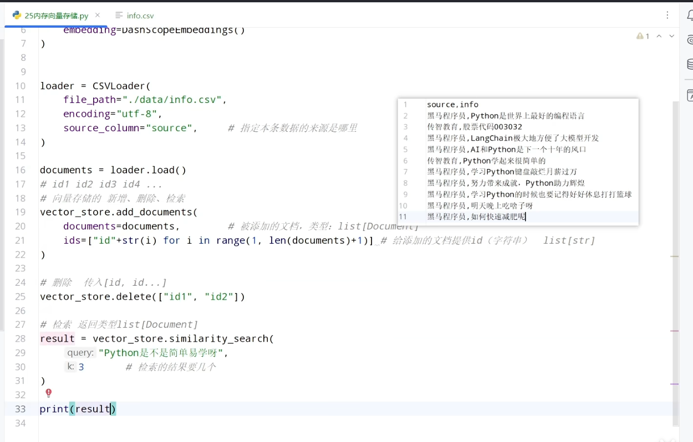
Task: Click the purple marker on the scrollbar stripe
Action: tap(675, 383)
